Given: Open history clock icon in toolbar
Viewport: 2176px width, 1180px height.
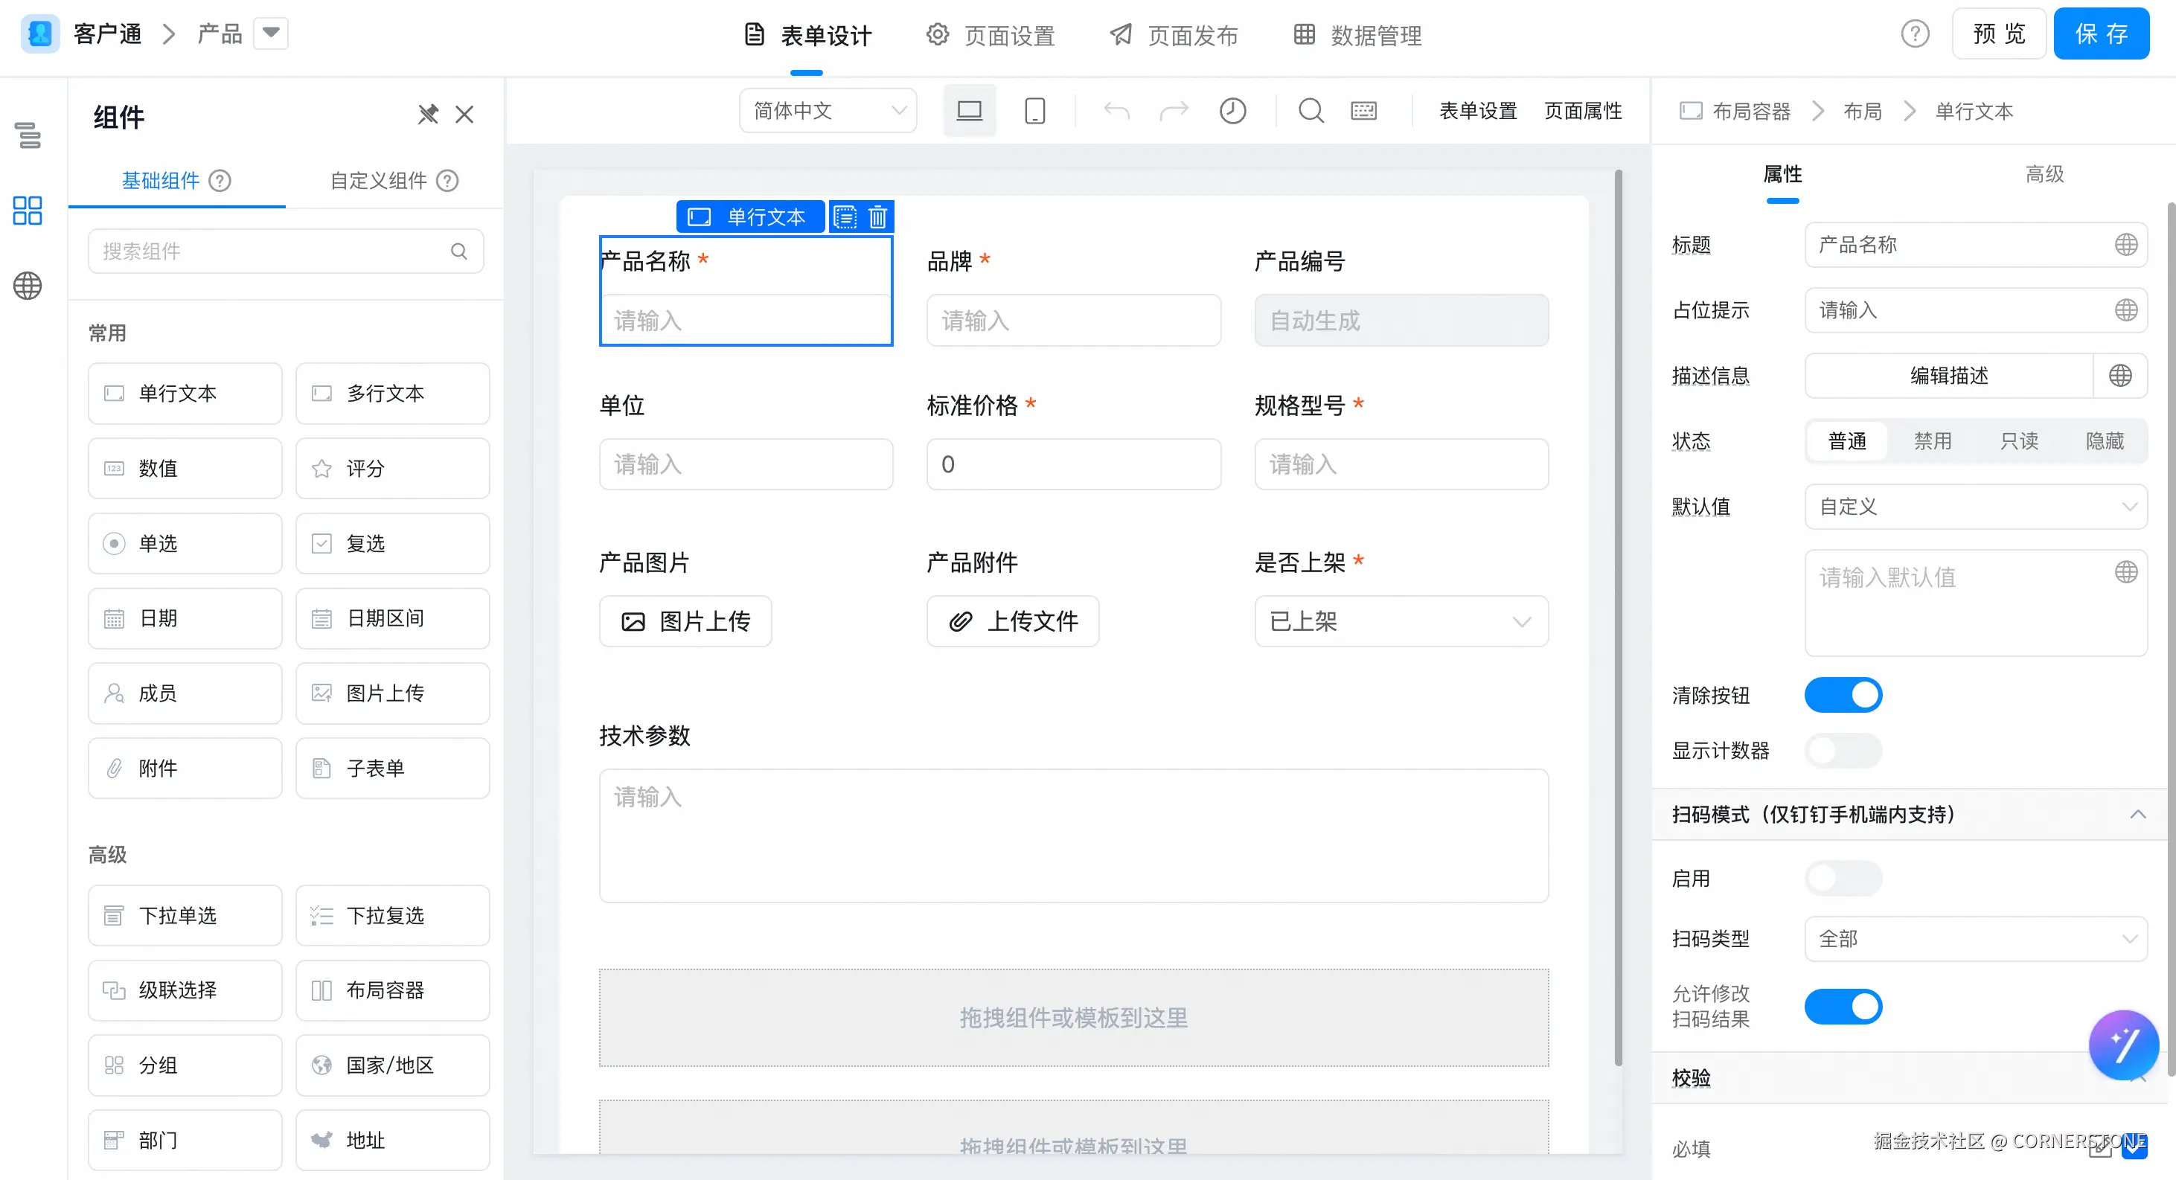Looking at the screenshot, I should click(1232, 111).
